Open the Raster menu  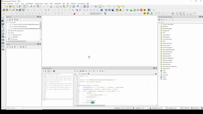[x=51, y=3]
